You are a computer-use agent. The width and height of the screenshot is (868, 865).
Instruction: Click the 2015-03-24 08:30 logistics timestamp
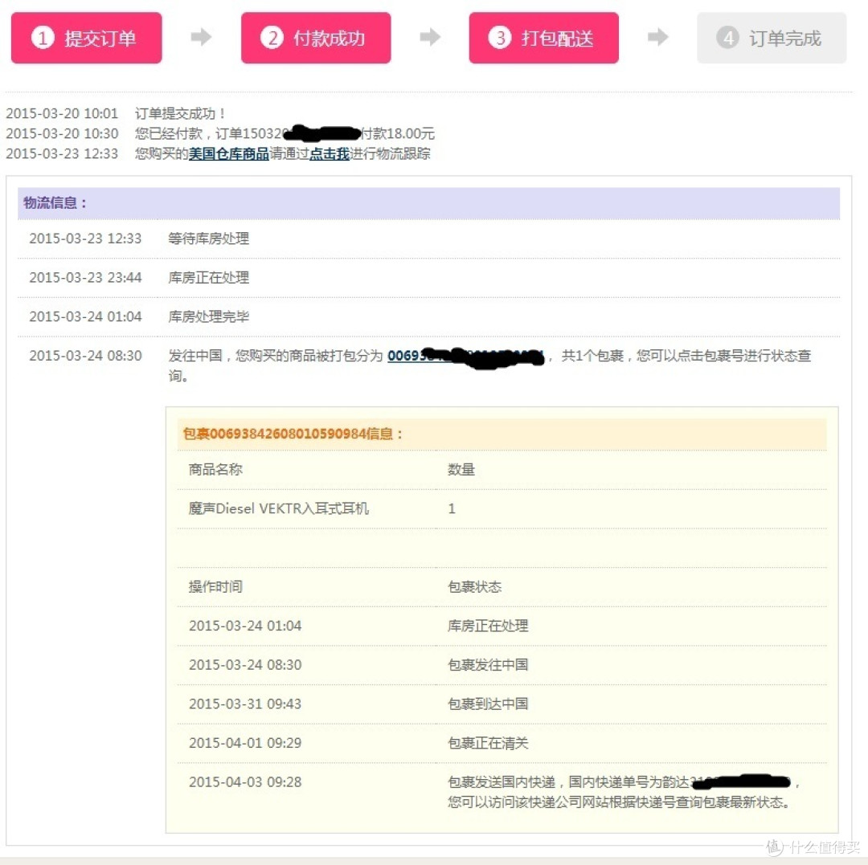coord(85,356)
